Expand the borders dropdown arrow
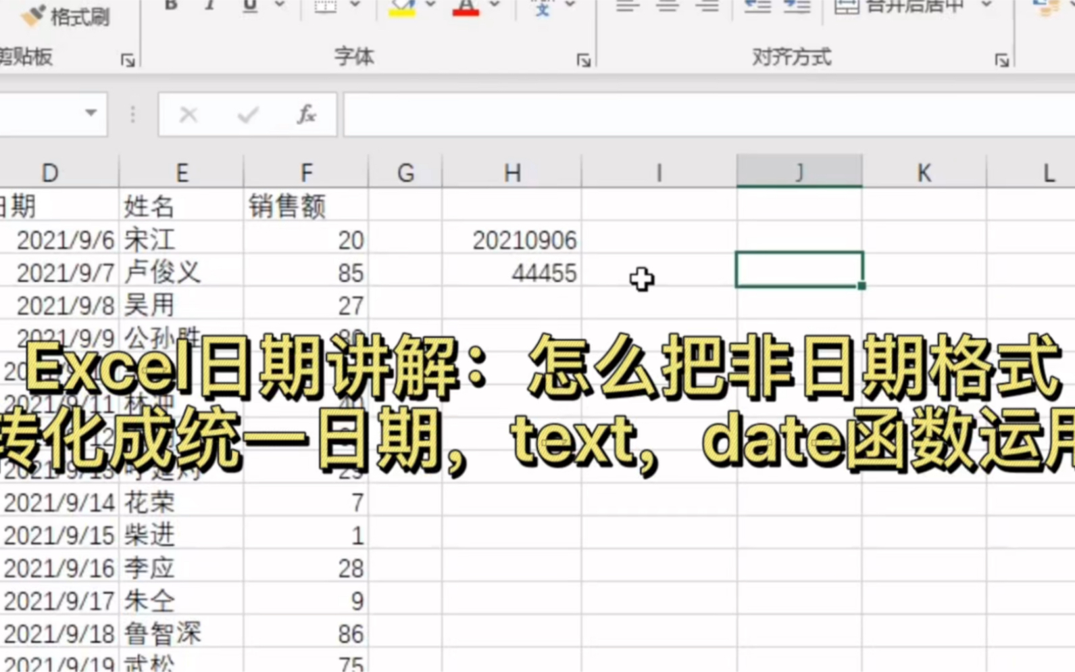 click(355, 5)
